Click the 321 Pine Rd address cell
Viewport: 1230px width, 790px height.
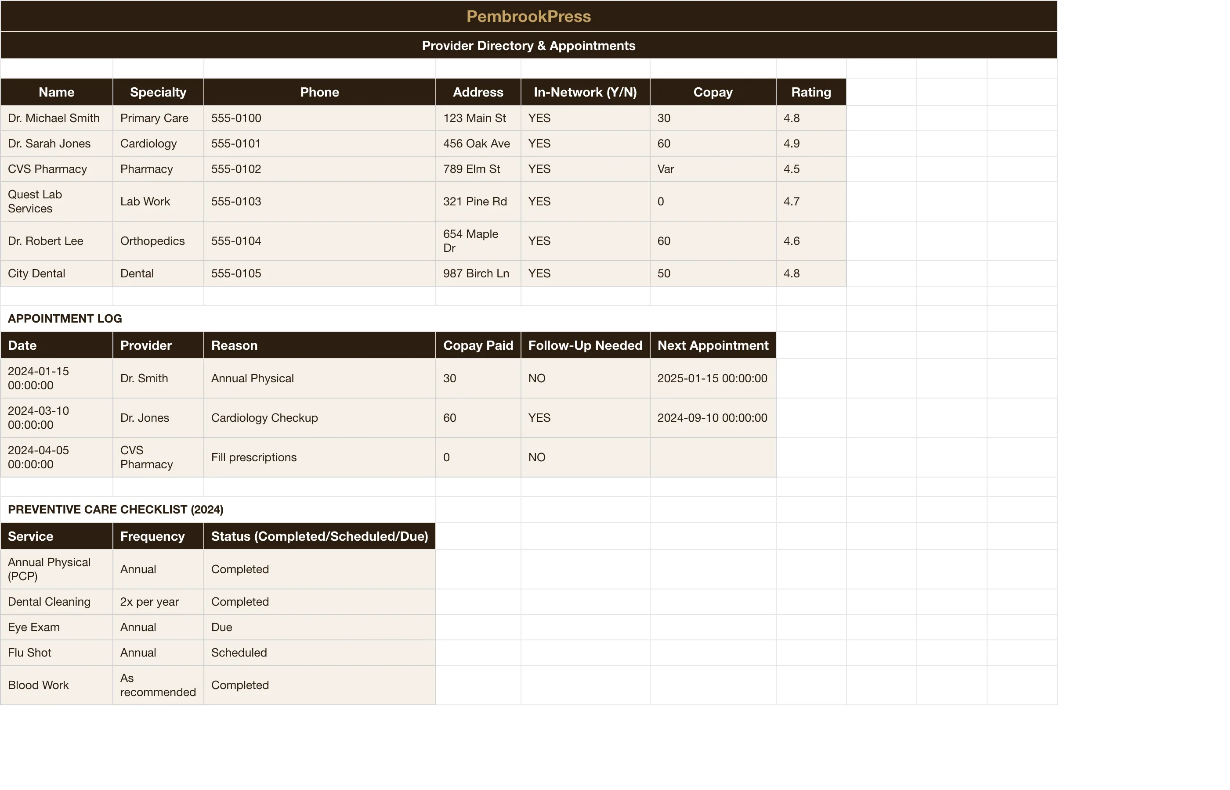click(478, 201)
